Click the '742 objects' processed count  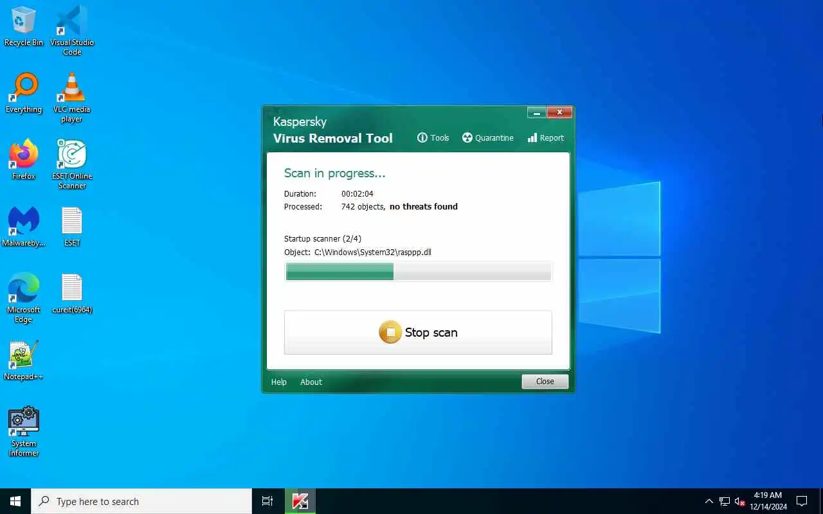click(x=363, y=206)
